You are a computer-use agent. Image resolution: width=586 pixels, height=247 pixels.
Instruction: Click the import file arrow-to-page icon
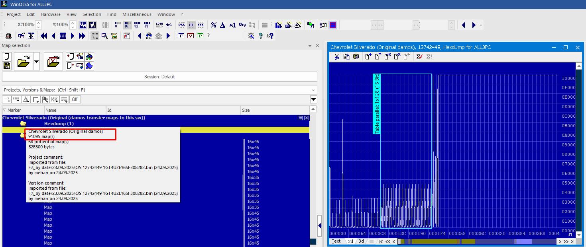click(x=70, y=57)
